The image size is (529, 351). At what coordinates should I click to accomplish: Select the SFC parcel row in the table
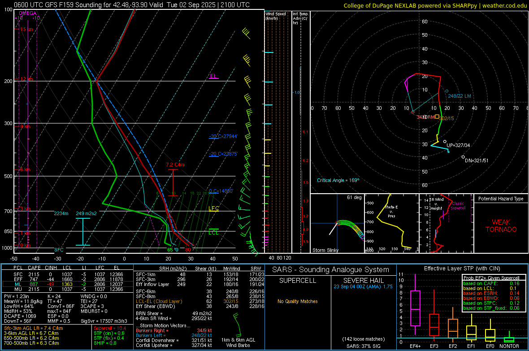point(68,275)
